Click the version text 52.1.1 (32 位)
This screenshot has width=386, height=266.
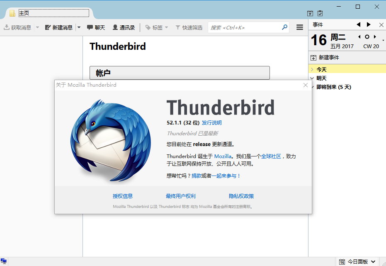(183, 123)
